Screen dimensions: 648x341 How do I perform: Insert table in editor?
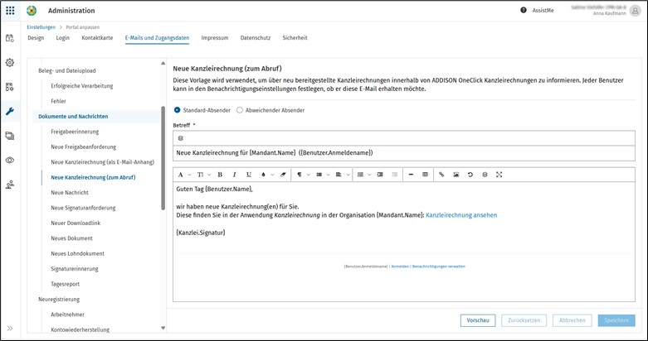(426, 175)
